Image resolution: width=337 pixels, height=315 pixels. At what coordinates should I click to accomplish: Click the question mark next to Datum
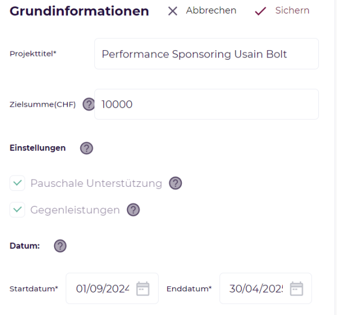60,246
